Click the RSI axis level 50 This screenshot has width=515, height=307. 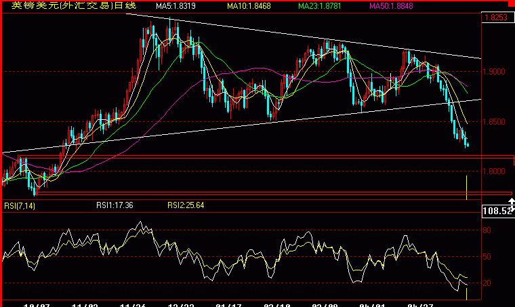click(487, 257)
